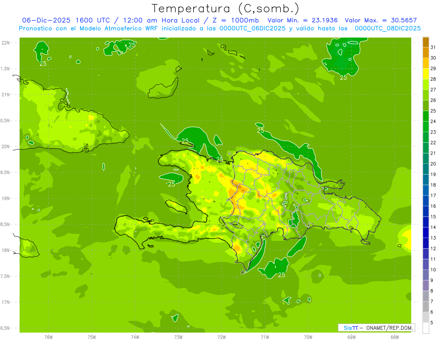Click the legend value '15'
Screen dimensions: 443x342
click(433, 217)
